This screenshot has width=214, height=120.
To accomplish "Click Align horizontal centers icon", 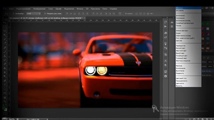I will coord(83,14).
